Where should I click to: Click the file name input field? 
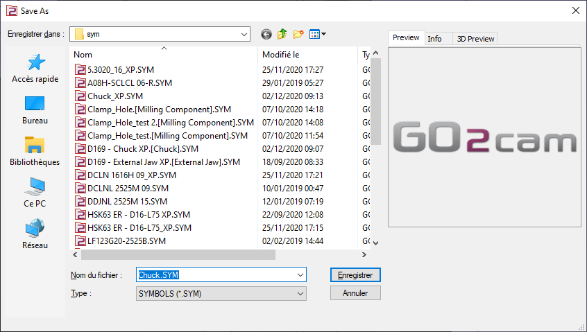click(215, 275)
